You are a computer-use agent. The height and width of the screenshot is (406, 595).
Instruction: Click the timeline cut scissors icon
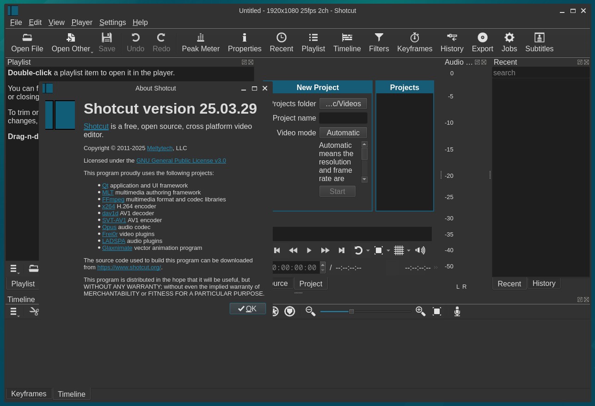[x=34, y=311]
